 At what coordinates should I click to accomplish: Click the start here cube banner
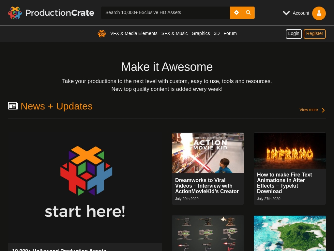pyautogui.click(x=85, y=181)
